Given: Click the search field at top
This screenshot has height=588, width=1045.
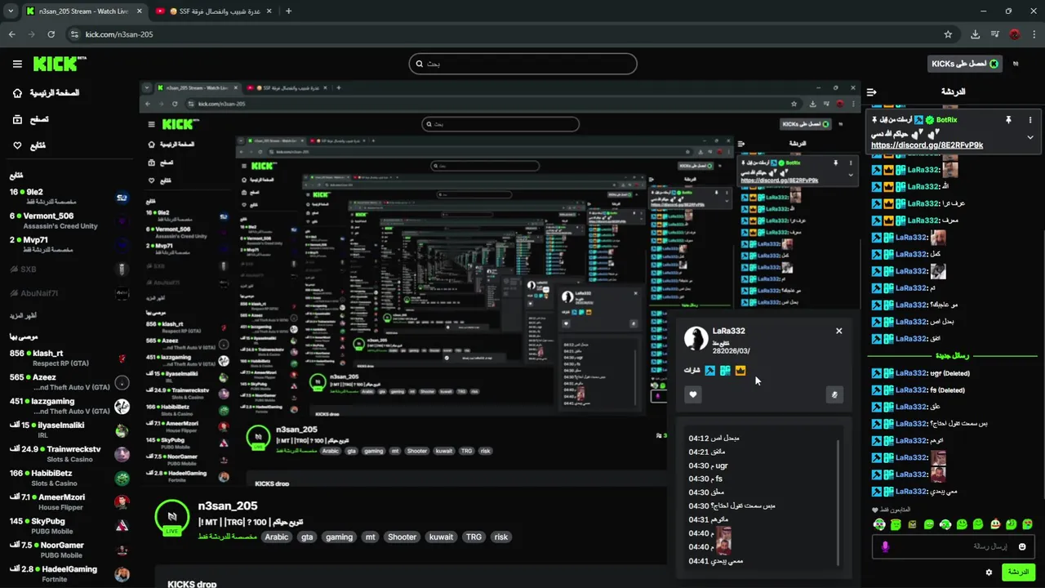Looking at the screenshot, I should [x=522, y=64].
